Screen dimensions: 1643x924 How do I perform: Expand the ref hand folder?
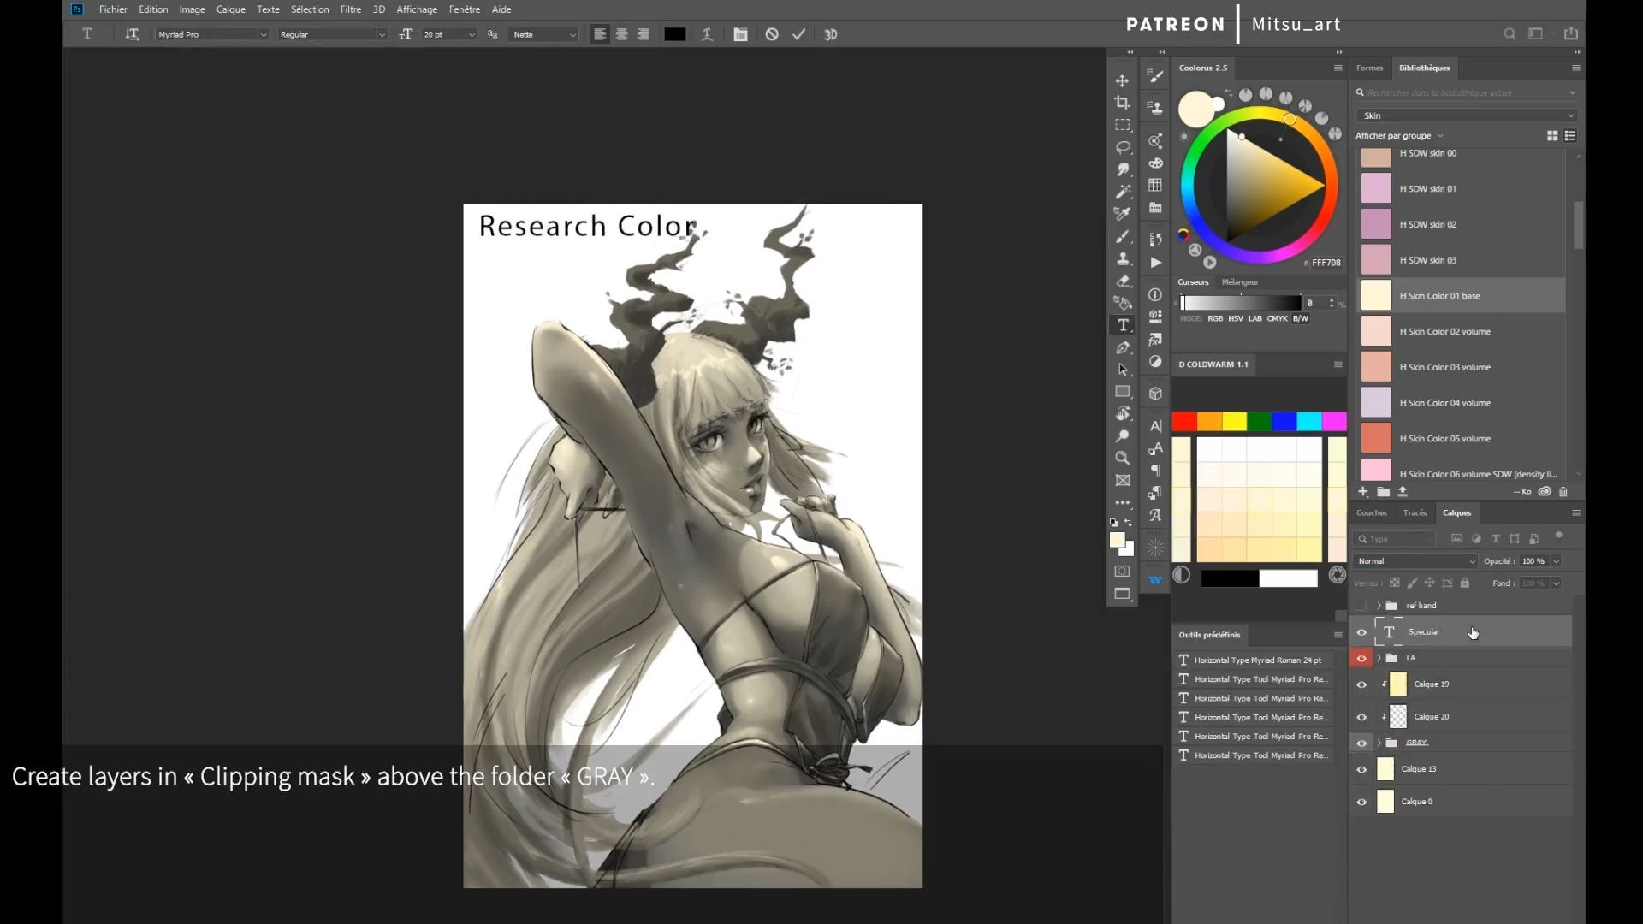(1379, 606)
